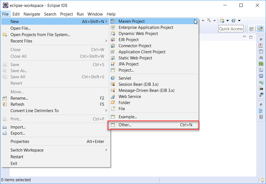The height and width of the screenshot is (184, 266).
Task: Open the Import... wizard
Action: [x=55, y=127]
